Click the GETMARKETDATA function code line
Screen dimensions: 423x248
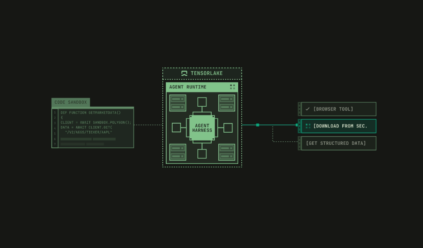[91, 113]
